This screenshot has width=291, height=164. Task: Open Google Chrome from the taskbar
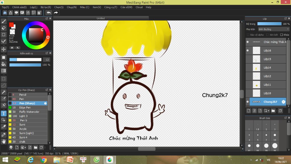click(43, 160)
